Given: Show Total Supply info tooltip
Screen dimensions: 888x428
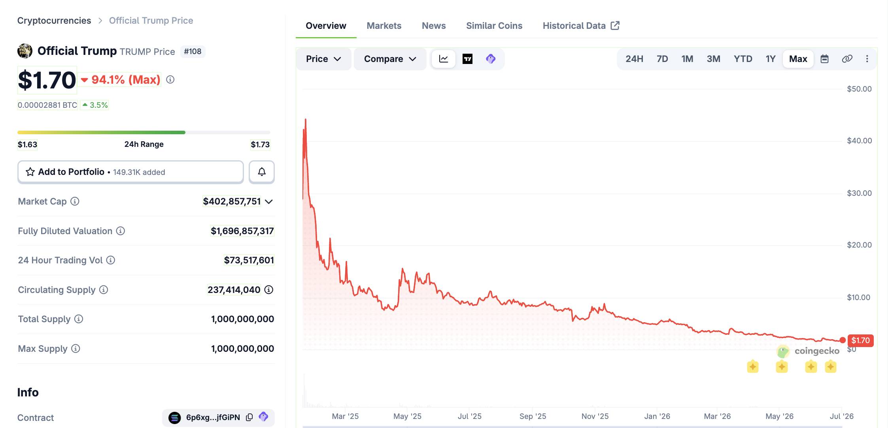Looking at the screenshot, I should point(79,319).
